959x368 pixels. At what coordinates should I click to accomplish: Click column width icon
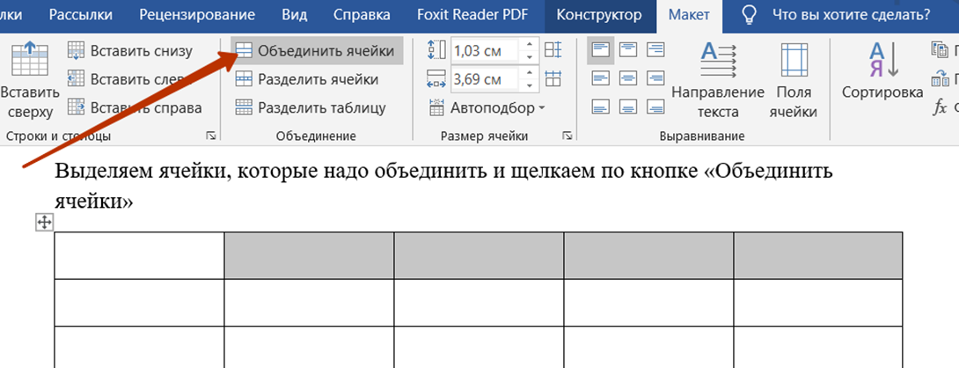(x=436, y=78)
